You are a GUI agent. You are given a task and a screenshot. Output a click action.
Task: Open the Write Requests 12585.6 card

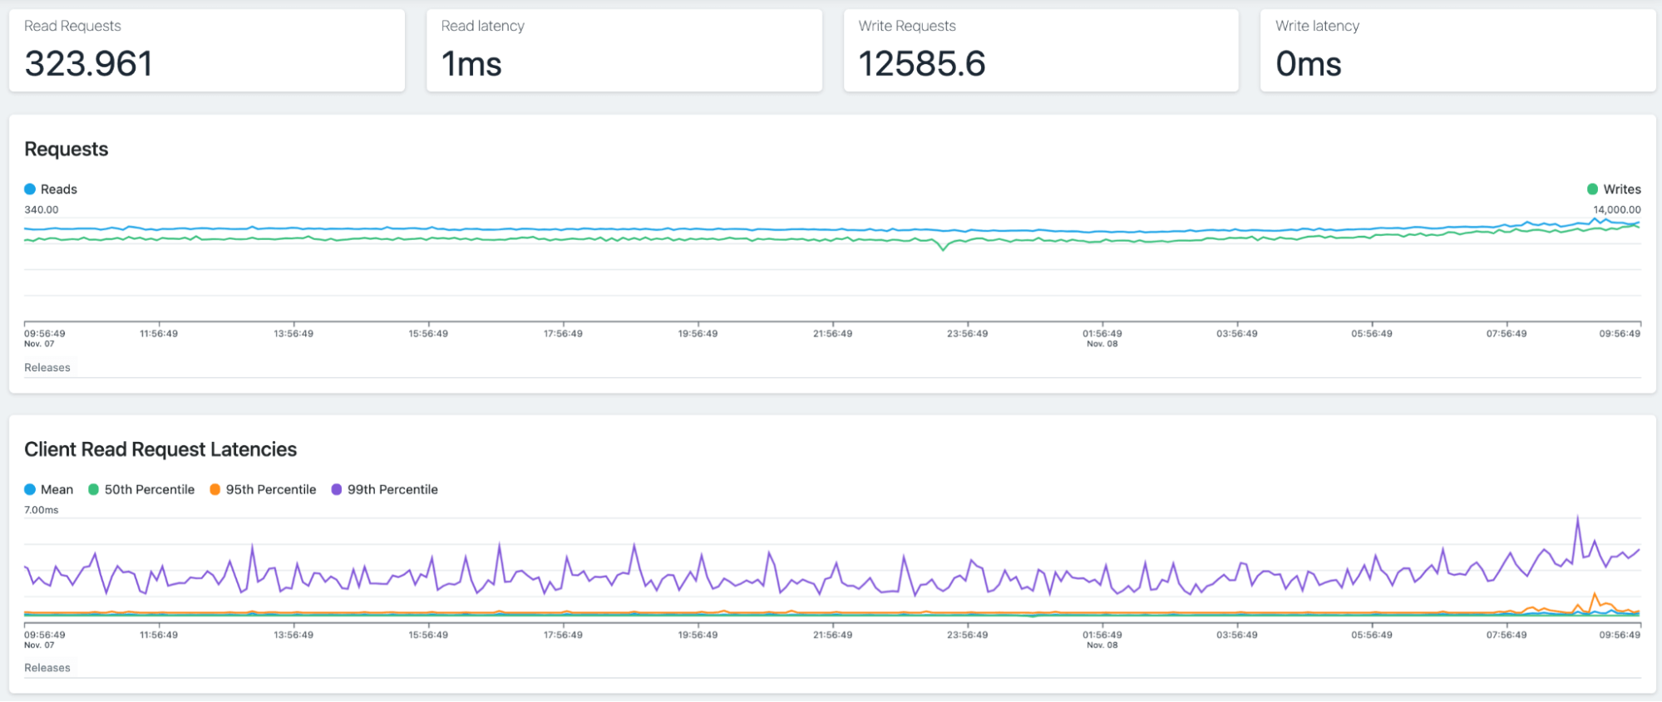pyautogui.click(x=1040, y=51)
